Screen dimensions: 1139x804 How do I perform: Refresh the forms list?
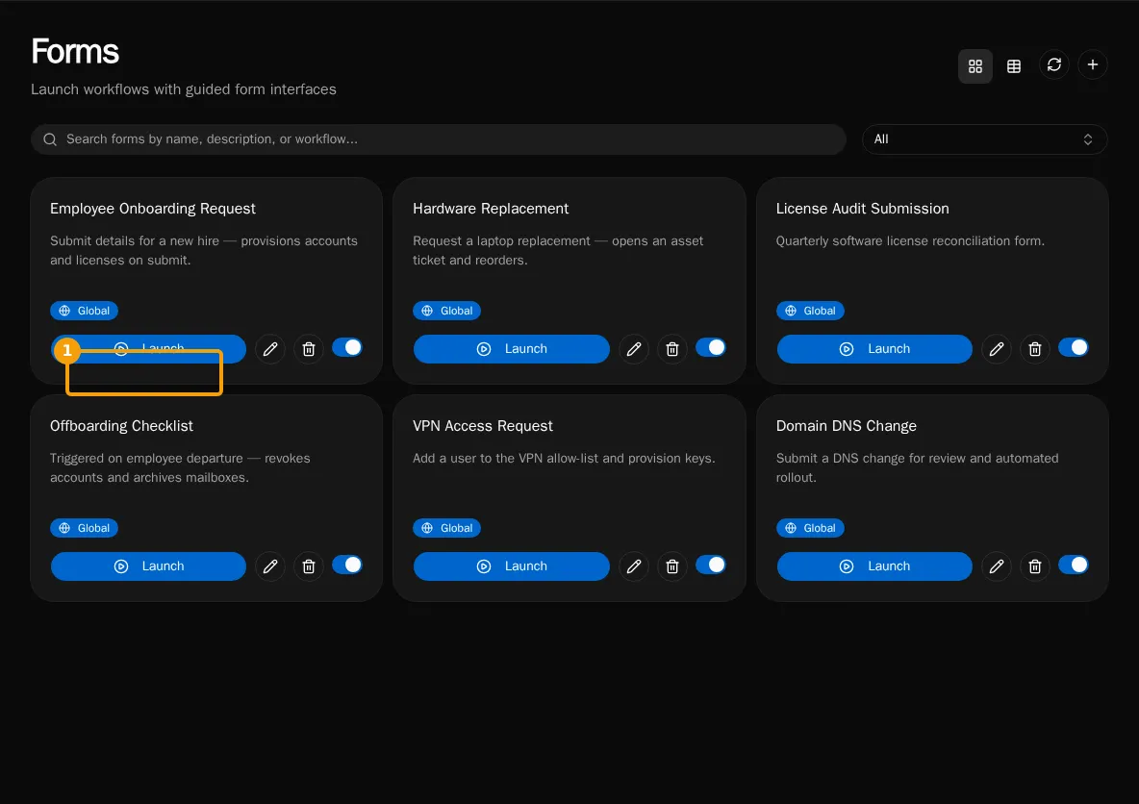point(1054,64)
